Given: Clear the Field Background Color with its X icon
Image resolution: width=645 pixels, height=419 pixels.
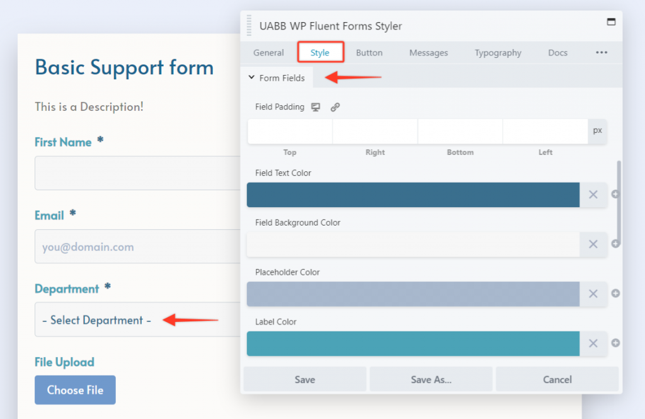Looking at the screenshot, I should click(593, 244).
